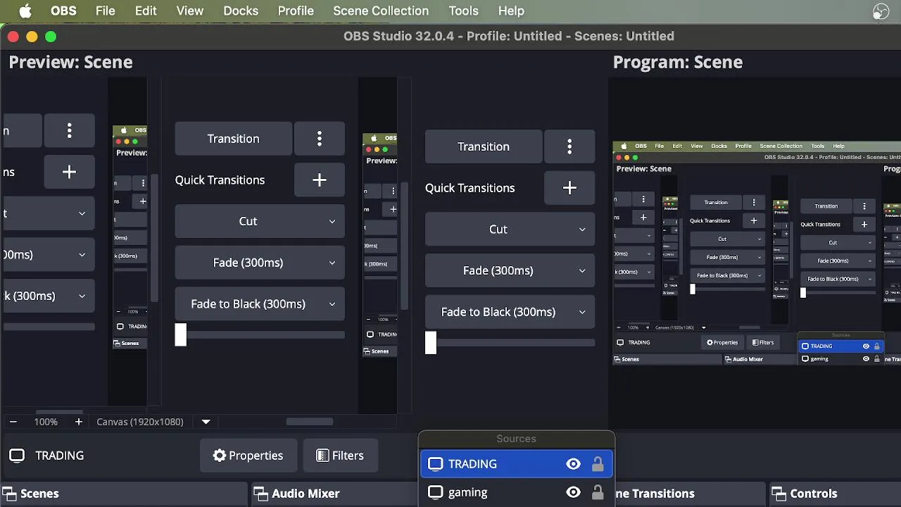901x507 pixels.
Task: Open the OBS application menu
Action: [x=64, y=11]
